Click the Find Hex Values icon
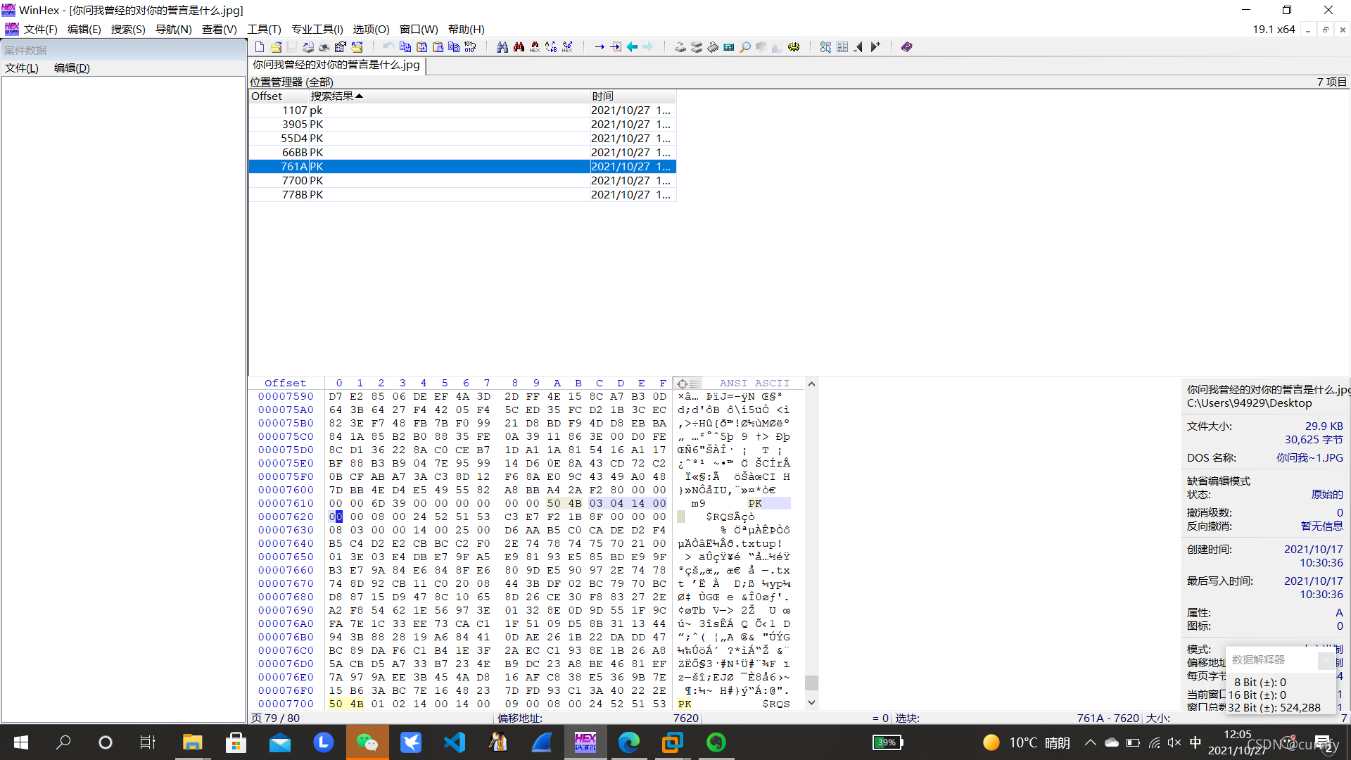 tap(535, 47)
